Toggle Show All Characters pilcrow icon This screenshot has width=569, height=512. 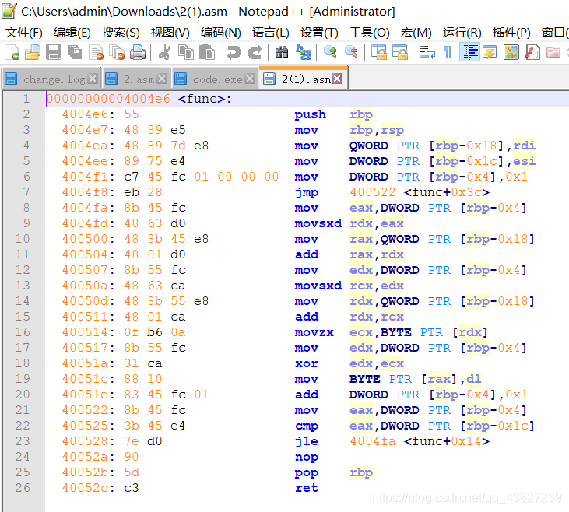pyautogui.click(x=448, y=52)
